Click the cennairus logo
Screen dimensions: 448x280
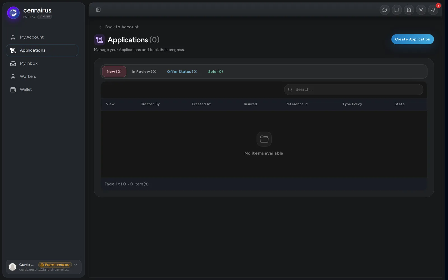pyautogui.click(x=13, y=13)
